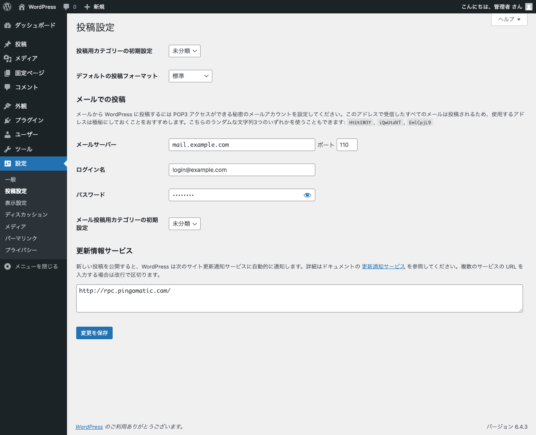Click the 外観 paintbrush icon
536x435 pixels.
click(x=8, y=106)
